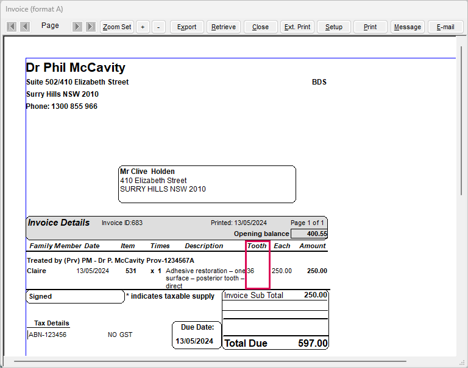Click 'SURRY HILLS NSW 2010' in recipient box
Screen dimensions: 468x368
click(x=163, y=189)
